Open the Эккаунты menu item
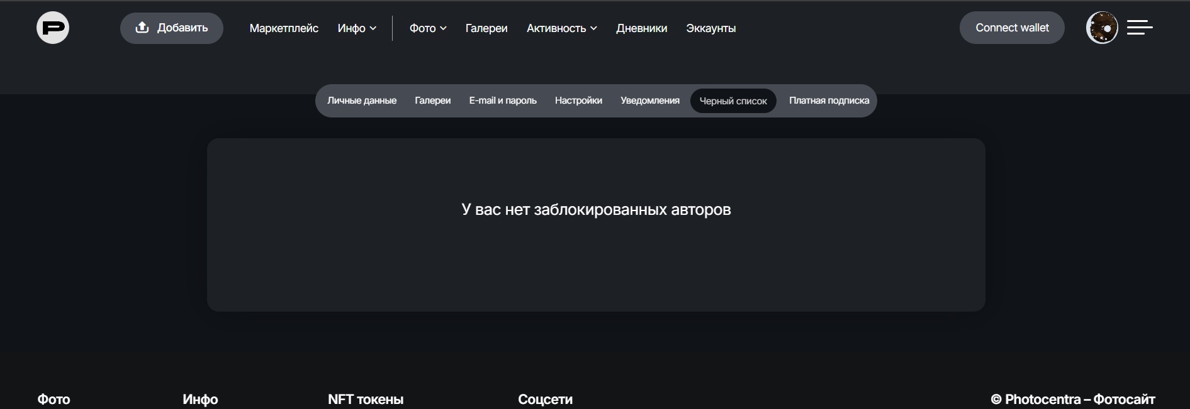The image size is (1190, 409). (710, 28)
